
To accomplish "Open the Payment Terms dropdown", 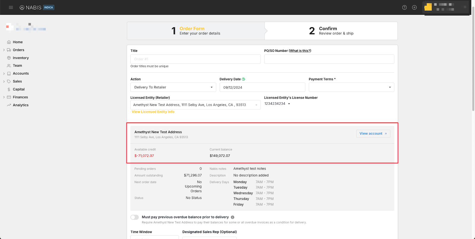I will tap(351, 87).
